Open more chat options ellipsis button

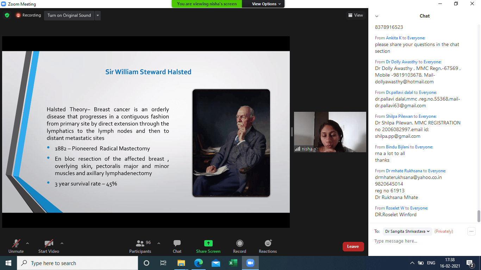[471, 231]
